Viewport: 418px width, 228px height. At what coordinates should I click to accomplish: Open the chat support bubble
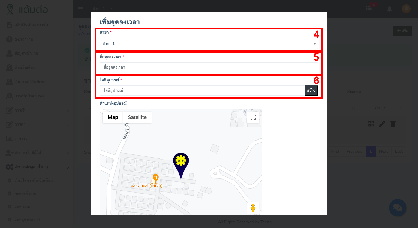[397, 208]
